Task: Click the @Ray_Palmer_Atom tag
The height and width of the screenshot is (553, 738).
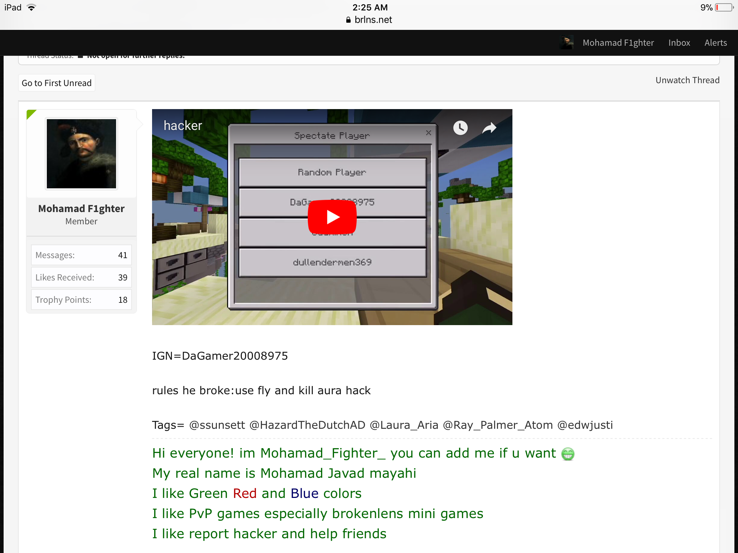Action: coord(498,425)
